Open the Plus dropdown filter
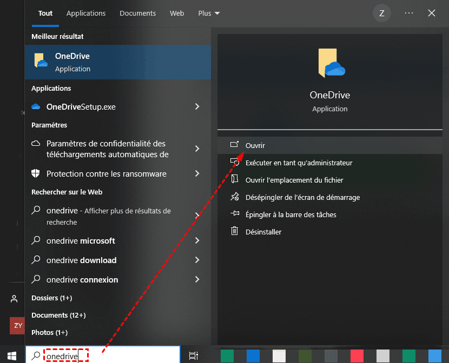The image size is (449, 363). point(209,13)
